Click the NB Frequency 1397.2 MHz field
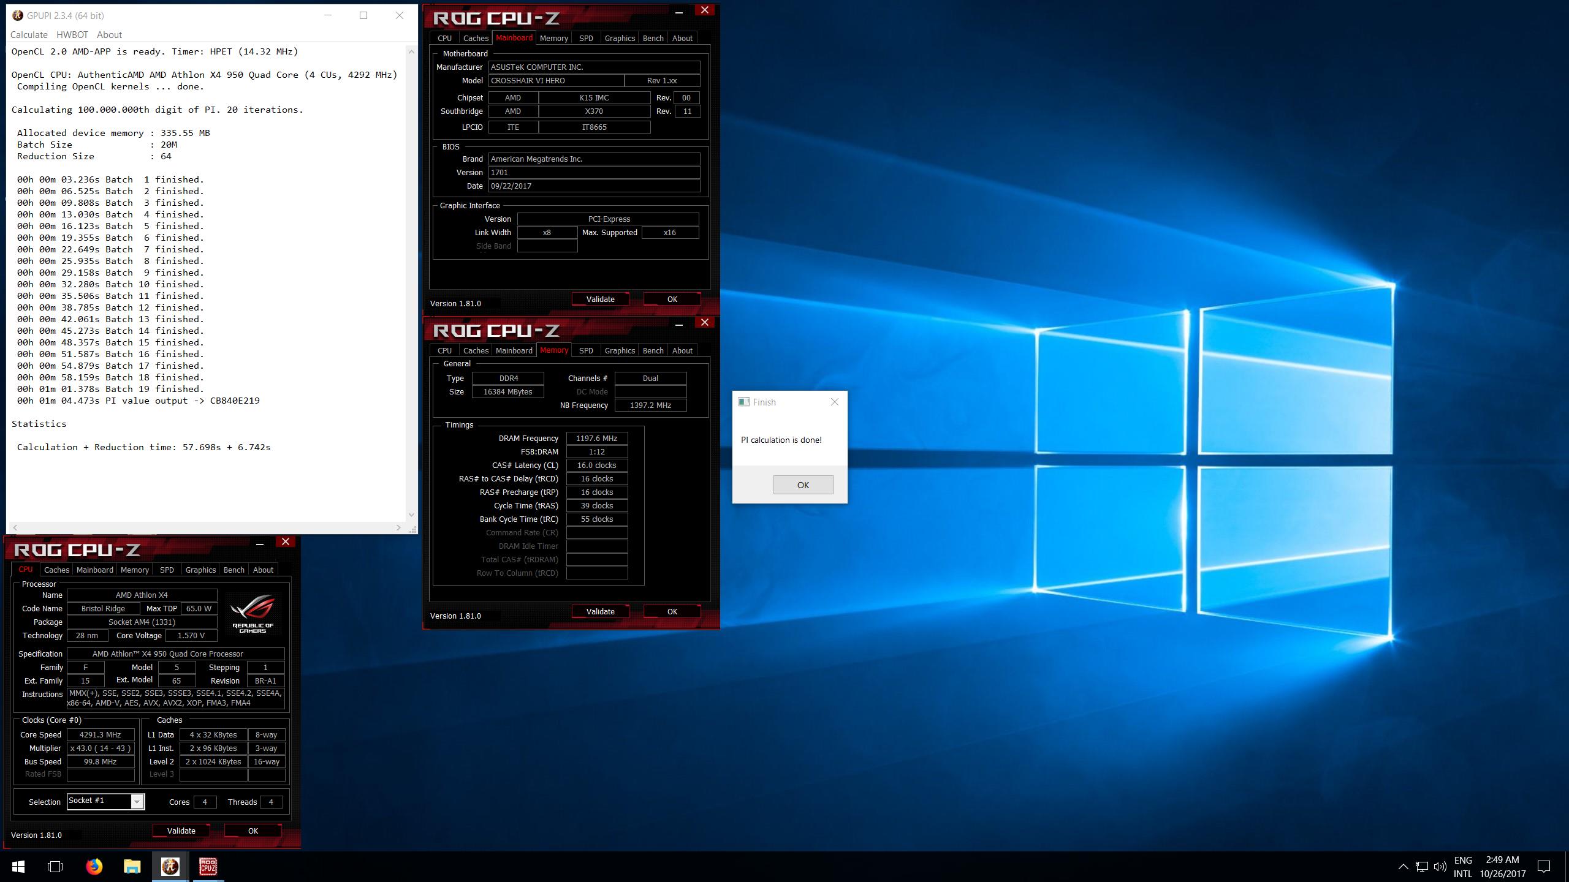This screenshot has width=1569, height=882. (650, 405)
